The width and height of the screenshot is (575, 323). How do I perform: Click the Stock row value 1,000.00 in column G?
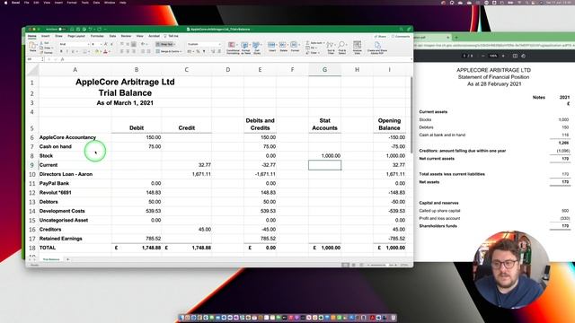331,155
